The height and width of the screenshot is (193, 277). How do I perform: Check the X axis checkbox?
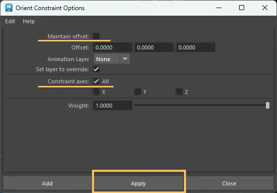pyautogui.click(x=96, y=92)
